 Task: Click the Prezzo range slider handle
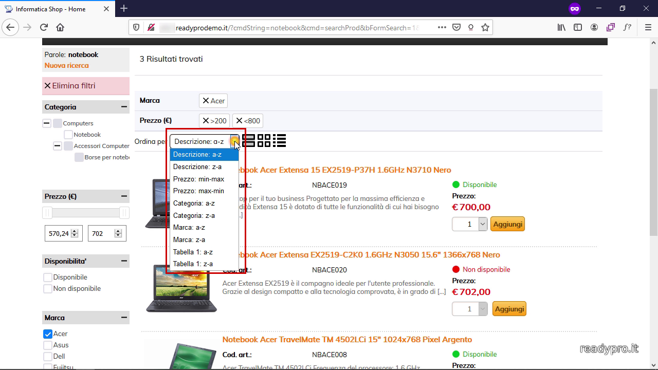(x=47, y=212)
